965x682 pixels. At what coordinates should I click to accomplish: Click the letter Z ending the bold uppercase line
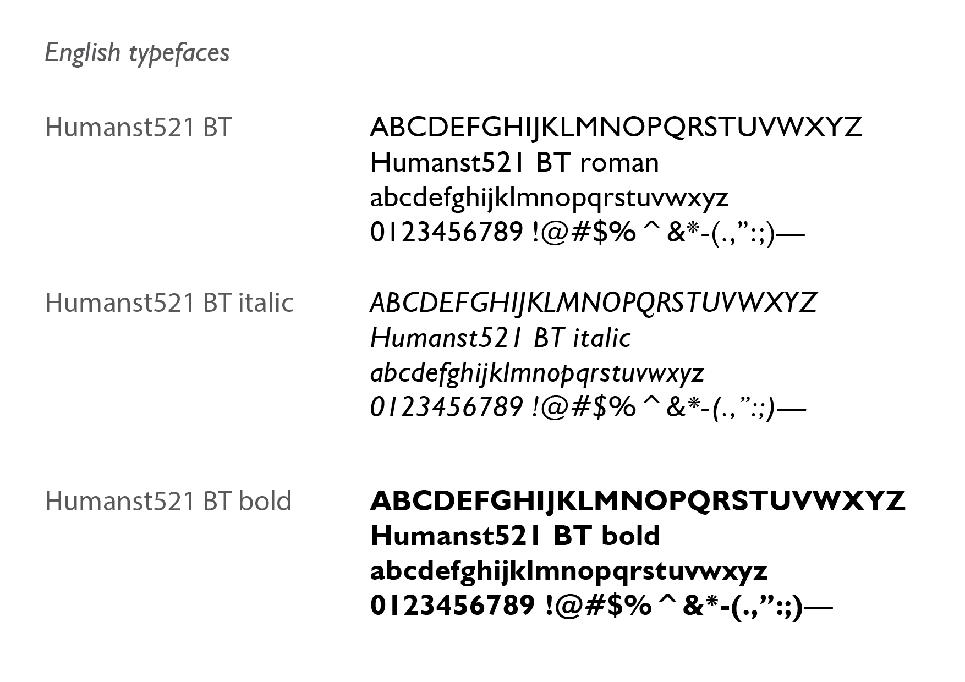893,501
